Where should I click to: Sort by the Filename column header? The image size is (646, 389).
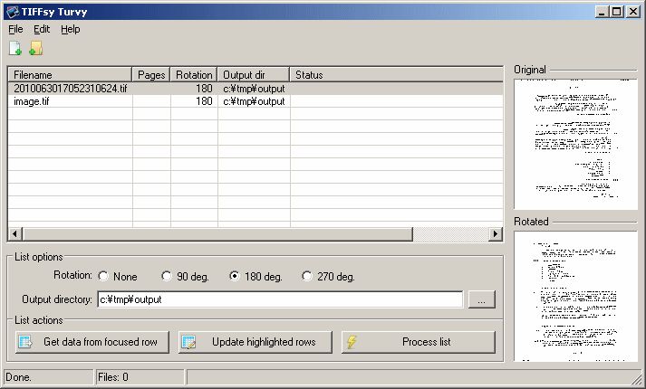pos(70,75)
